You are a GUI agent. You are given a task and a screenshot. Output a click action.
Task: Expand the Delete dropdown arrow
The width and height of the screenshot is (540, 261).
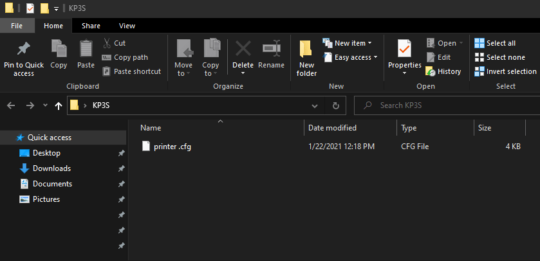click(x=243, y=73)
